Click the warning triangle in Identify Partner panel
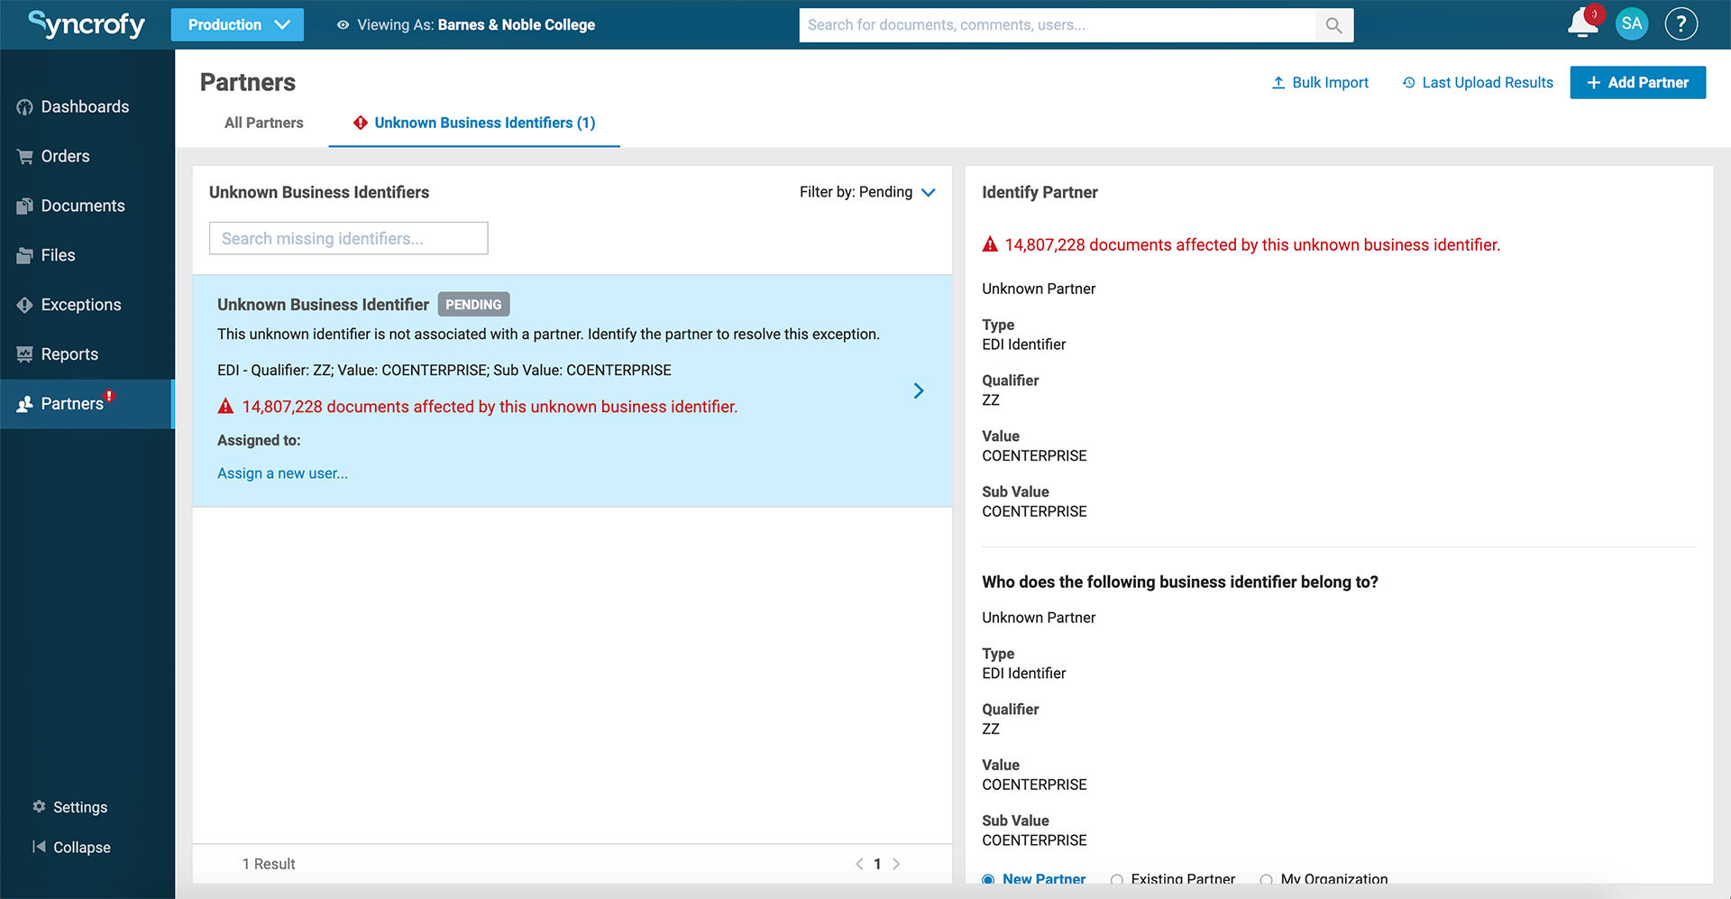This screenshot has height=899, width=1731. 990,244
